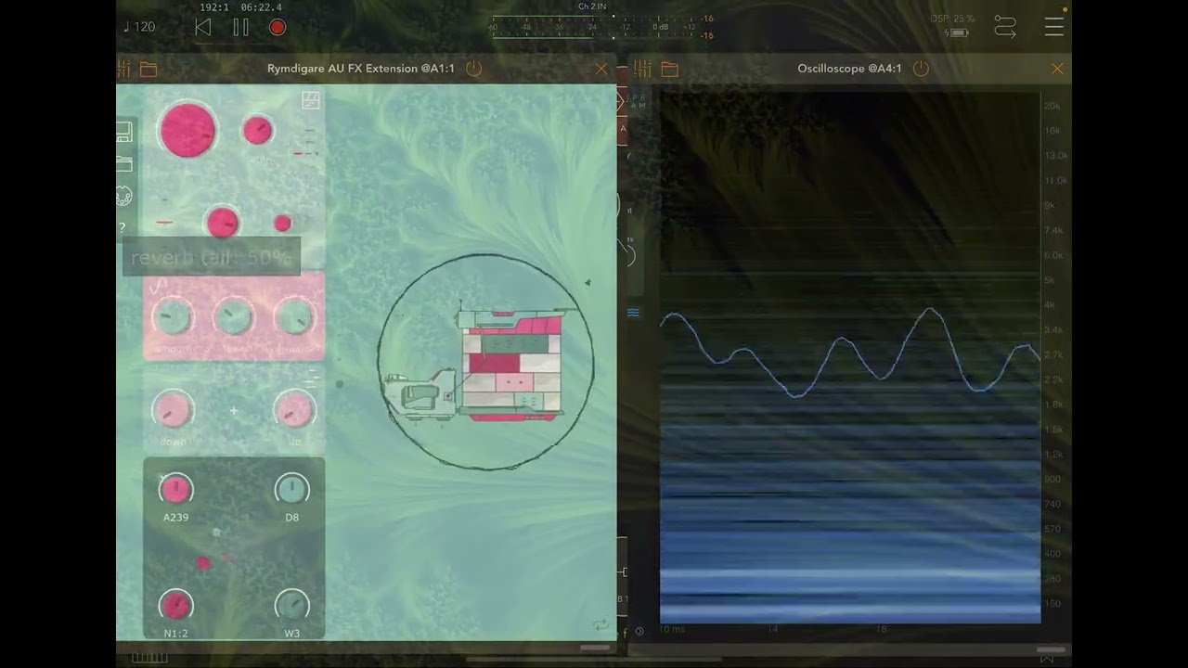Image resolution: width=1188 pixels, height=668 pixels.
Task: Click the D8 knob
Action: [x=292, y=489]
